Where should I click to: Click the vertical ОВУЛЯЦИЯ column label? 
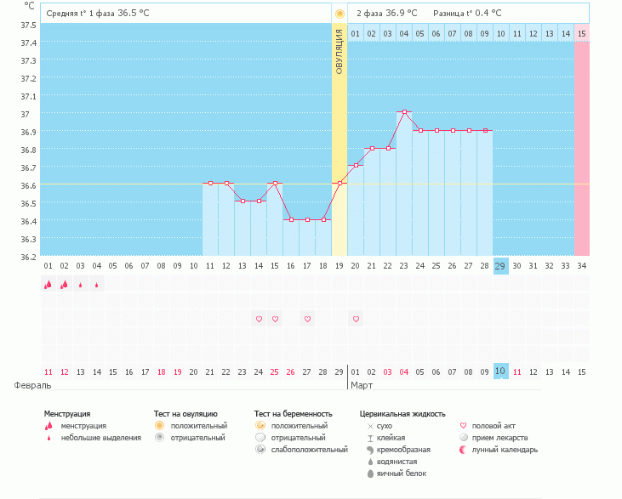click(x=340, y=51)
